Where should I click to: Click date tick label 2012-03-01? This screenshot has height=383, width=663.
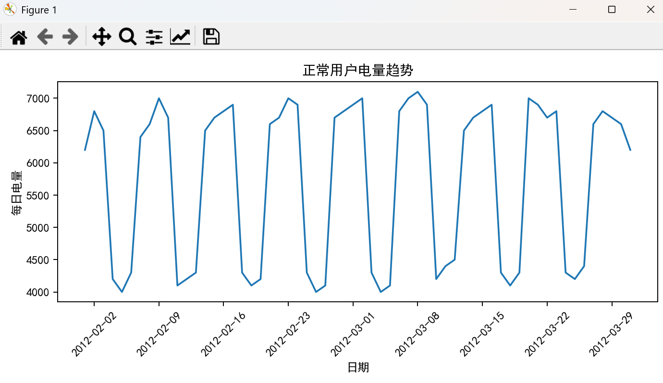[x=352, y=334]
